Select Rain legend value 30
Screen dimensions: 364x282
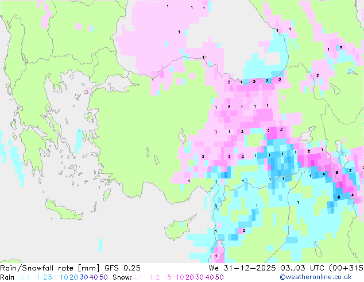click(84, 277)
